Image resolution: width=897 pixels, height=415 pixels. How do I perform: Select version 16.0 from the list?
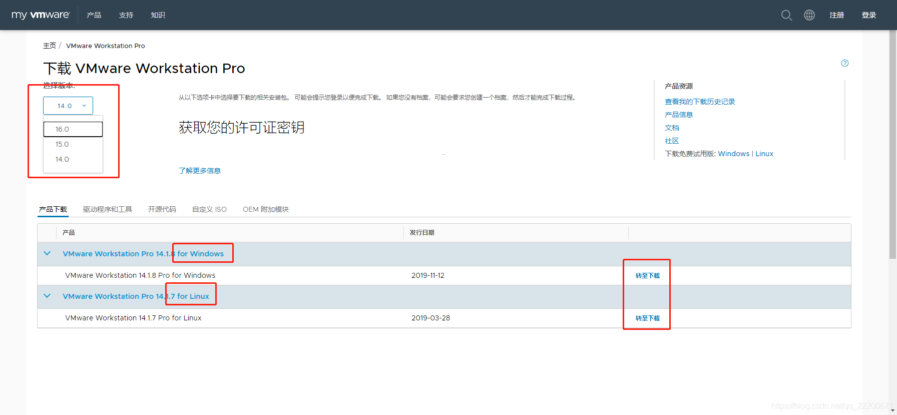coord(73,129)
